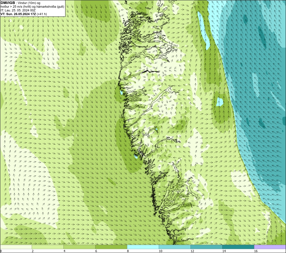
Task: Click legend scale value '8'
Action: [x=128, y=251]
